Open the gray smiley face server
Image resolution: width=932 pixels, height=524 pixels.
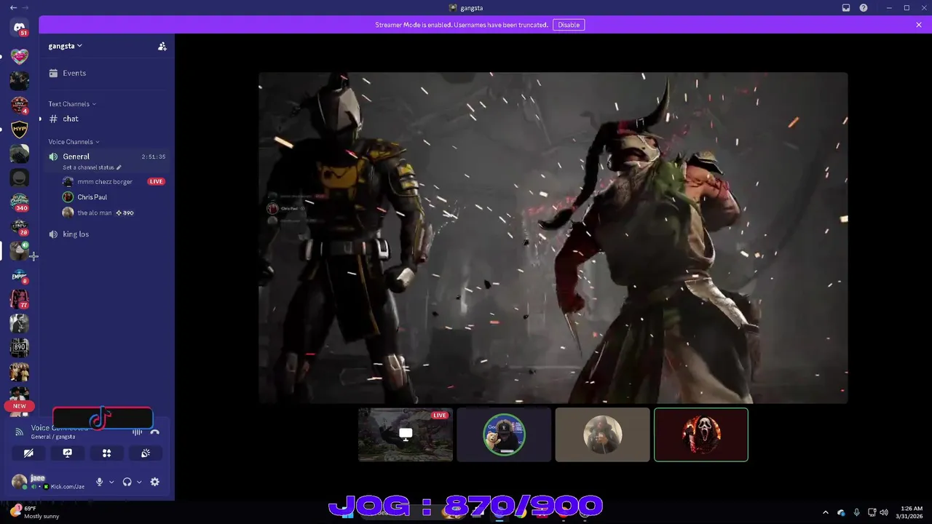[20, 178]
